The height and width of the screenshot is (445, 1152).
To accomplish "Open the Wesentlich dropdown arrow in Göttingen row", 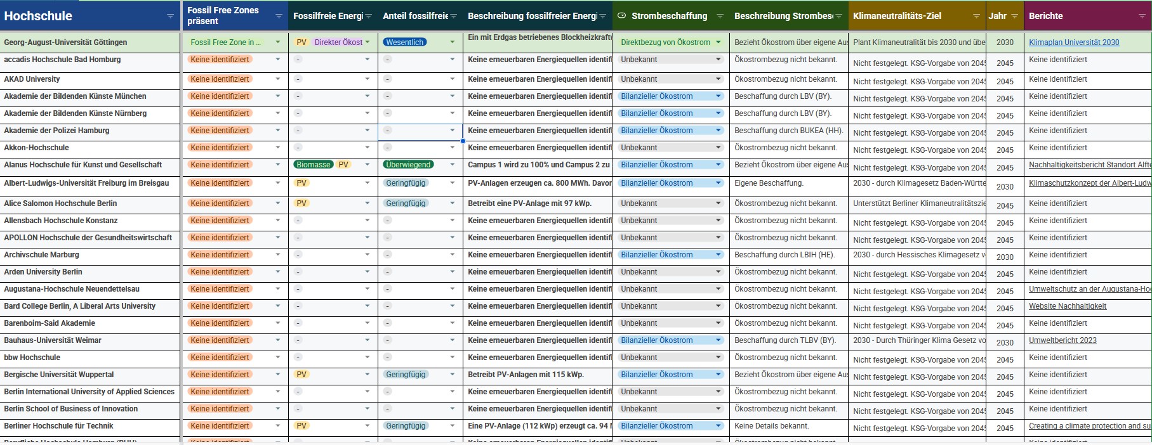I will coord(452,42).
